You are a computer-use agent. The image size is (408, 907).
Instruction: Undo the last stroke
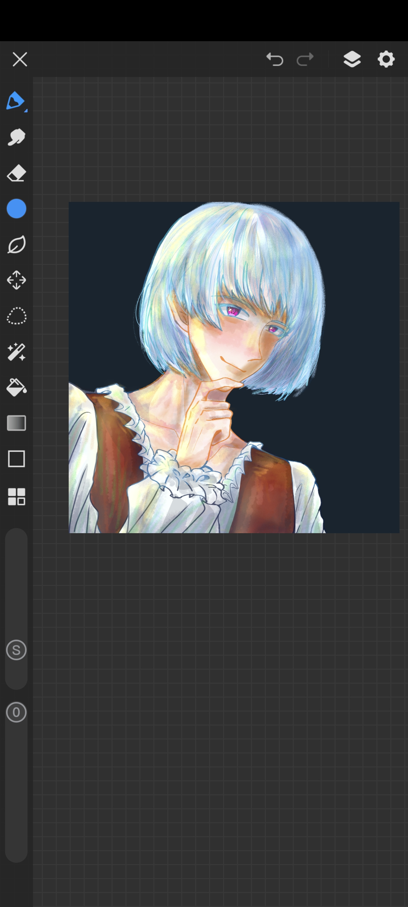[275, 59]
